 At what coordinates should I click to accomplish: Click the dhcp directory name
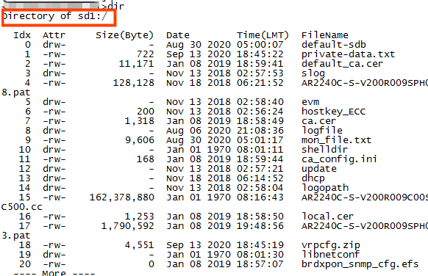[313, 178]
